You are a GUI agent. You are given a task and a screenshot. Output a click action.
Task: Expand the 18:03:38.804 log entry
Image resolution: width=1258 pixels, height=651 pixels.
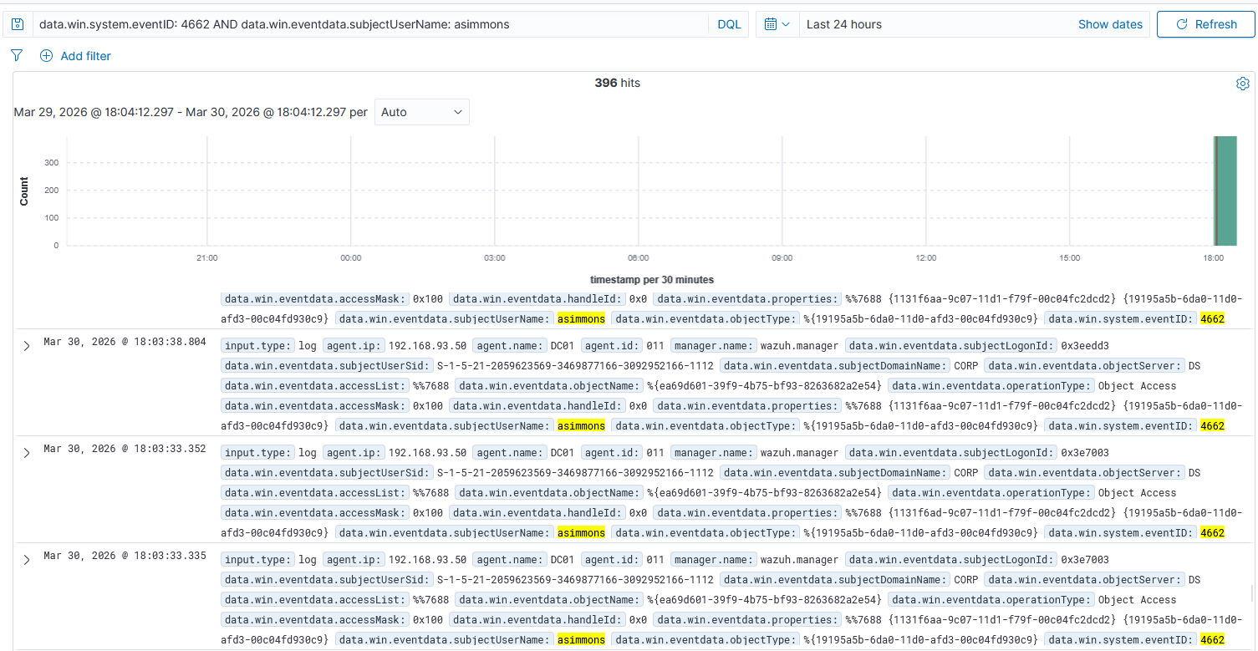pos(27,345)
